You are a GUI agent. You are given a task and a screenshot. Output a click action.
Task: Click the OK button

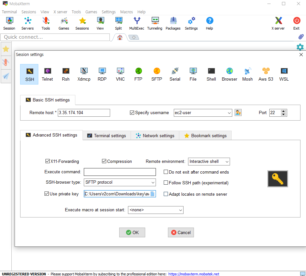(132, 232)
